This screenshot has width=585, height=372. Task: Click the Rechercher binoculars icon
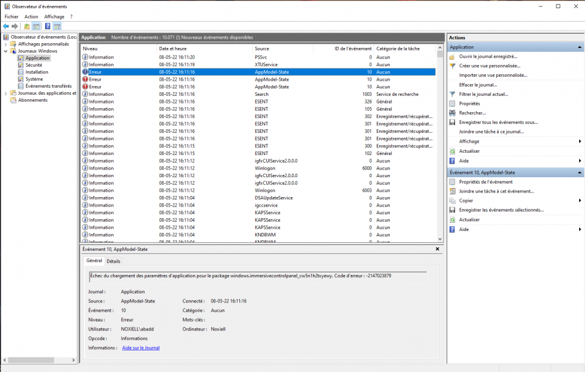click(452, 113)
